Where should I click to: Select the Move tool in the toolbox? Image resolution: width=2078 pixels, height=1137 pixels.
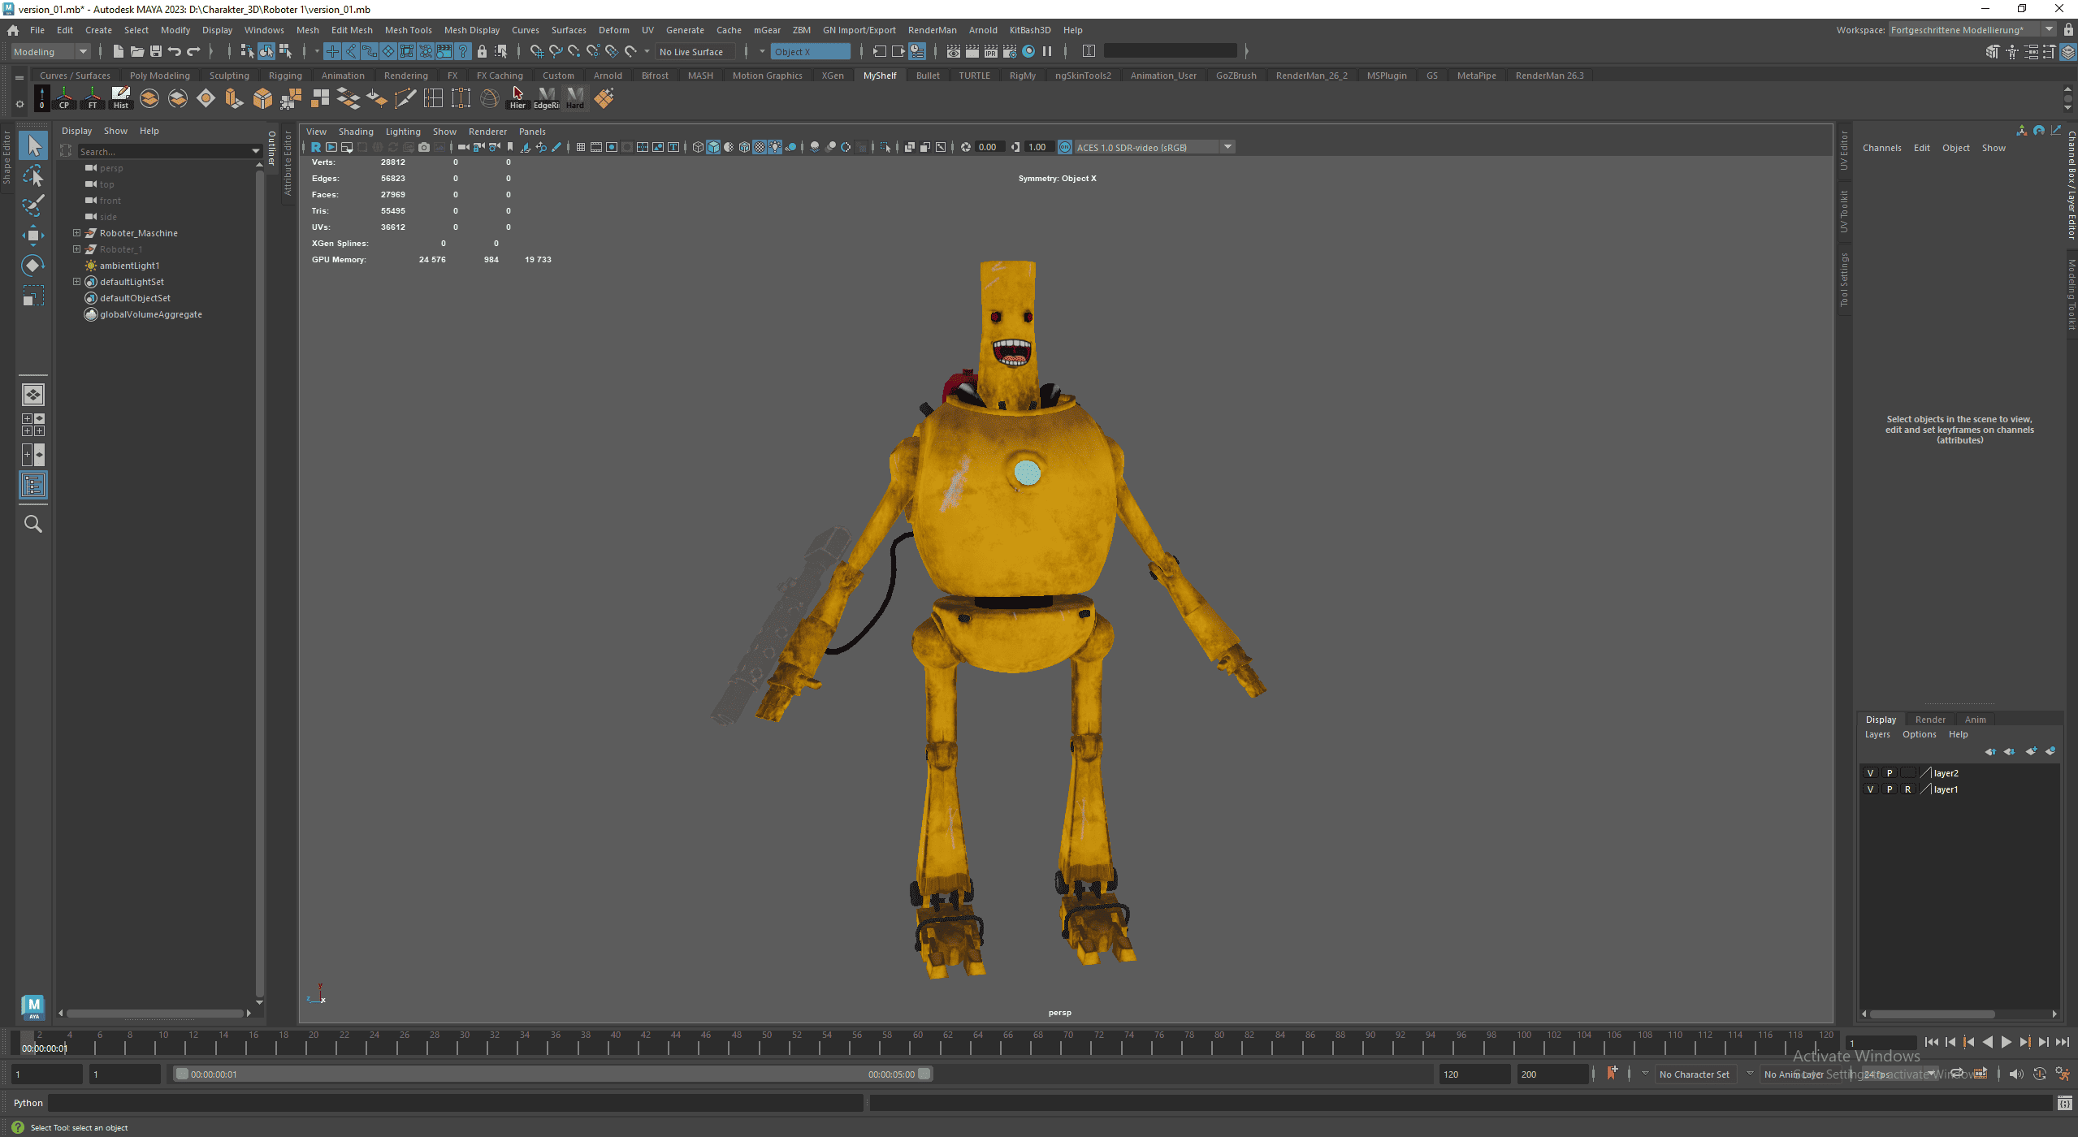point(32,236)
